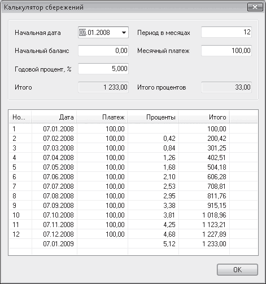Viewport: 266px width, 284px height.
Task: Close the Калькулятор сбережений dialog
Action: tap(255, 7)
